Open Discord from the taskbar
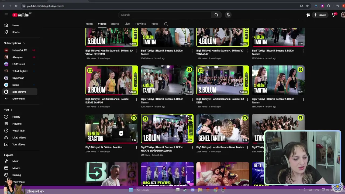This screenshot has height=194, width=345. pyautogui.click(x=192, y=190)
